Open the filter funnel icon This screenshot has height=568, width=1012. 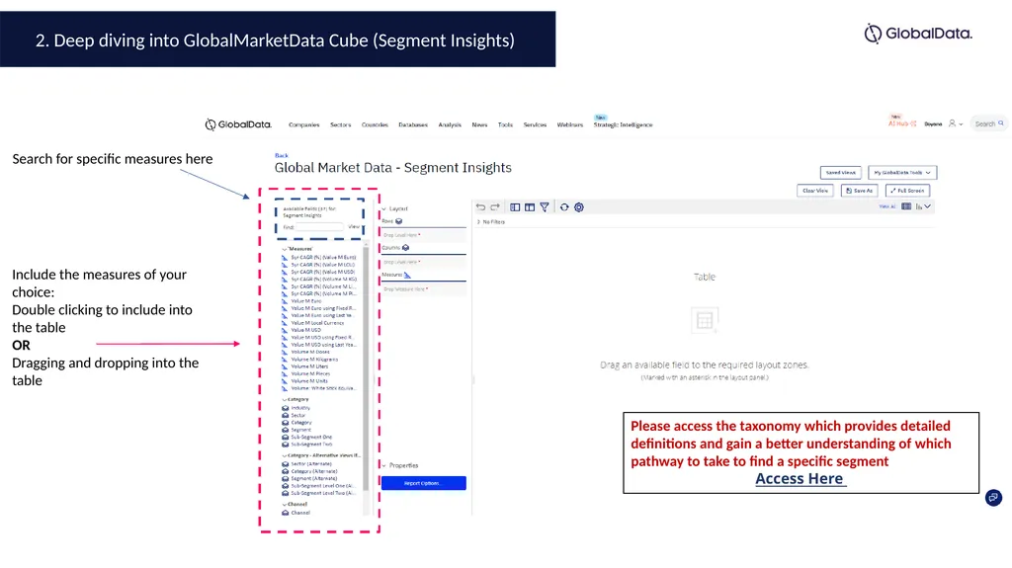[545, 207]
